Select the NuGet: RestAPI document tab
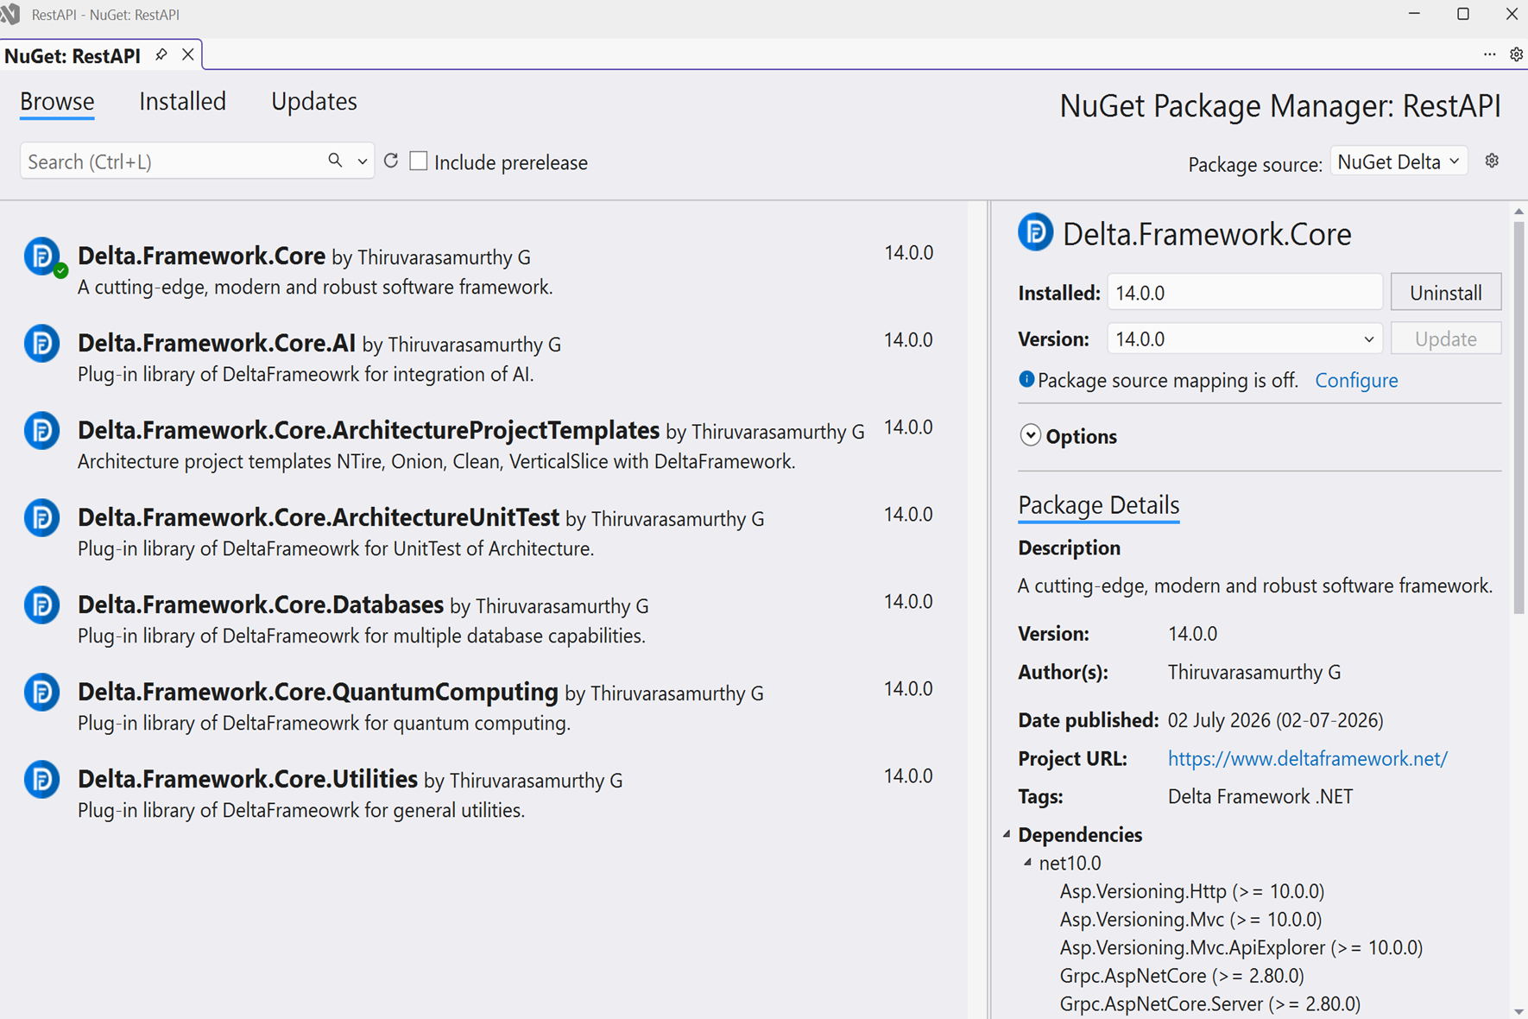 point(73,55)
